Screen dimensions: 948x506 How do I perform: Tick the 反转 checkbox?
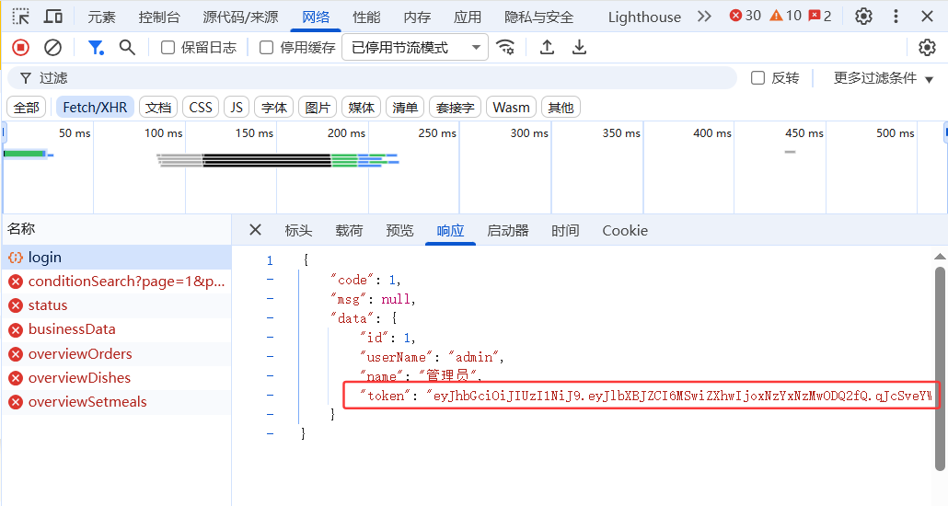[x=757, y=77]
